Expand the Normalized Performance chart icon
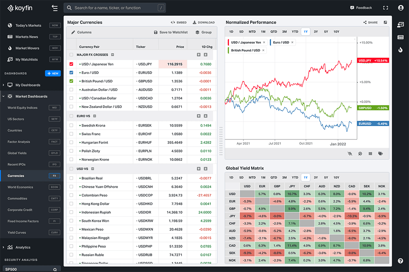This screenshot has width=409, height=272. coord(385,23)
